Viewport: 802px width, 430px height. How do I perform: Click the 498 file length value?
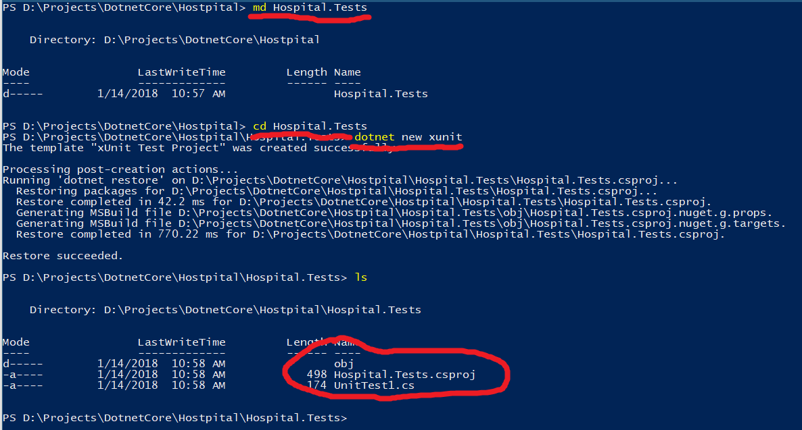[x=316, y=375]
